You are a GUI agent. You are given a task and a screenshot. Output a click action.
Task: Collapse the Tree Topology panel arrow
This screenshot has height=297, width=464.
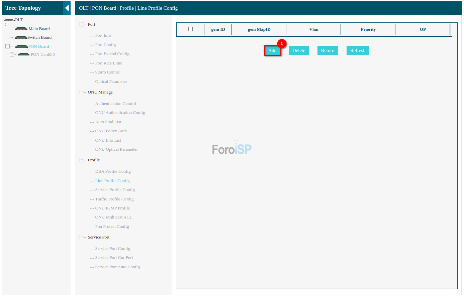(67, 8)
